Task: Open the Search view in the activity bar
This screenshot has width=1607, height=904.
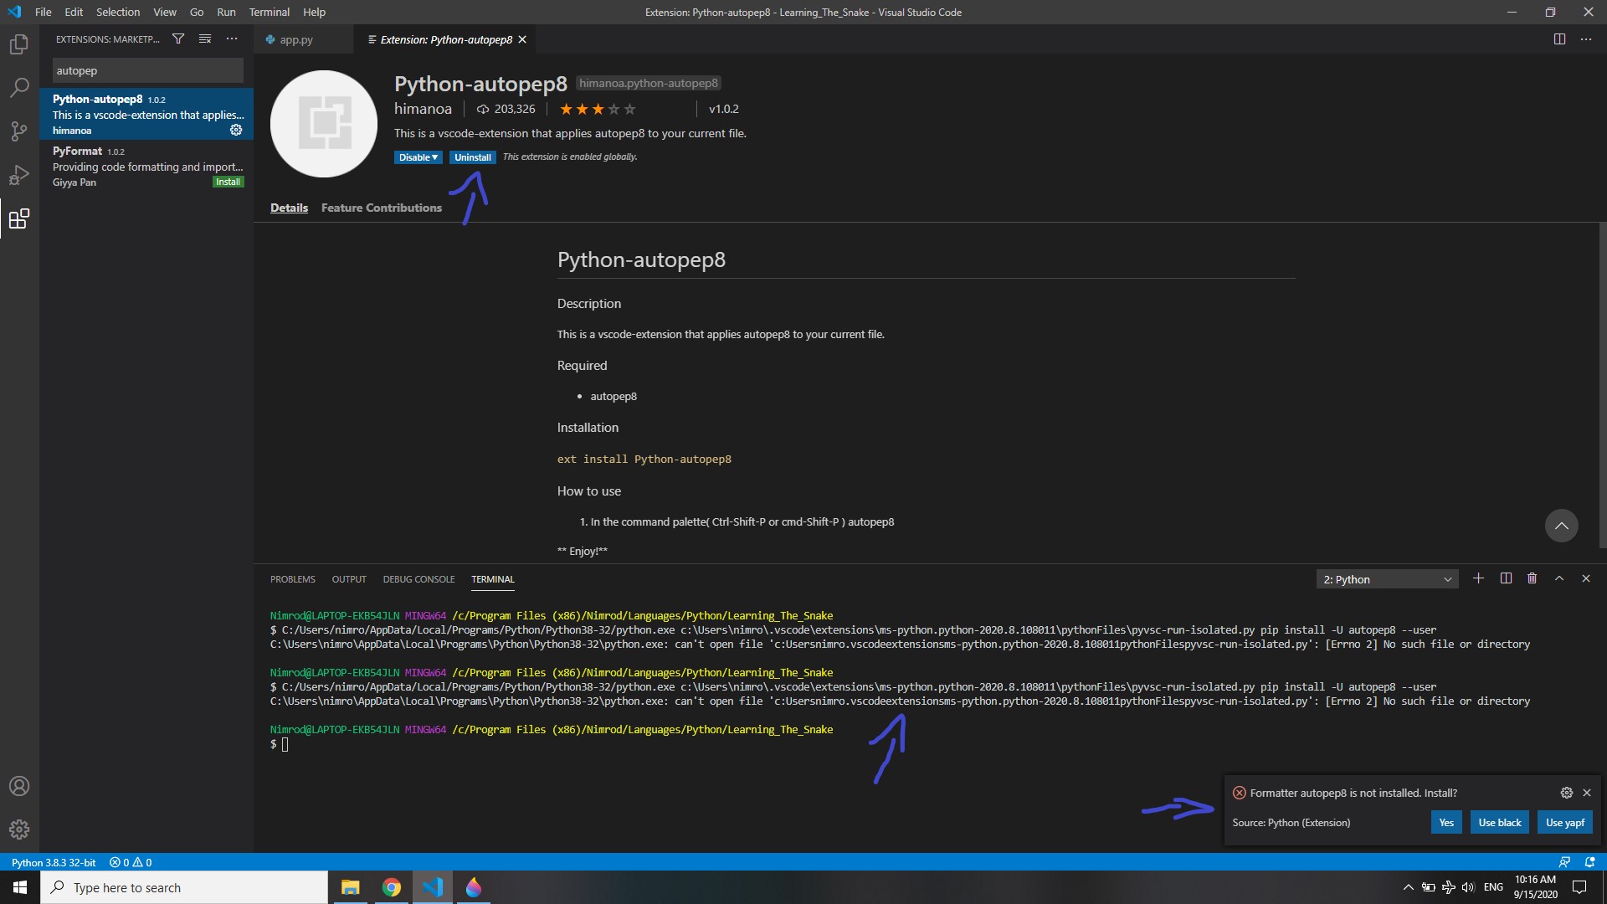Action: (18, 87)
